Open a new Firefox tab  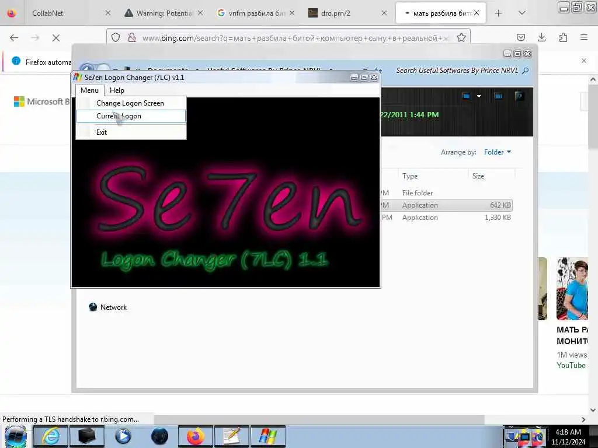tap(499, 13)
